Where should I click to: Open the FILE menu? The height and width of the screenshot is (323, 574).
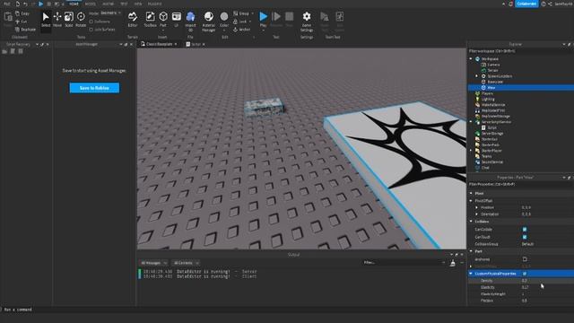6,4
